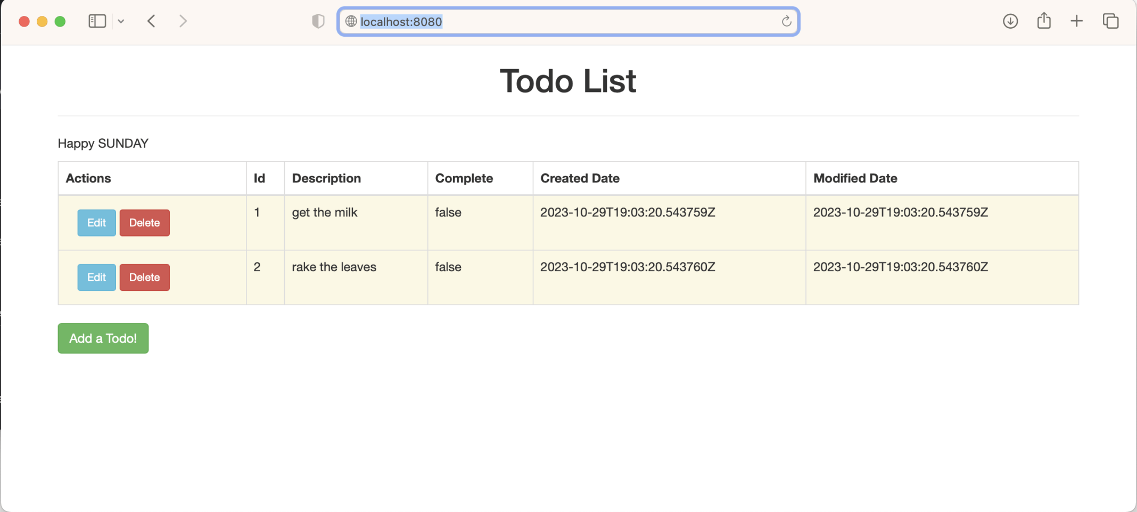Screen dimensions: 1137x512
Task: Go back with the browser back arrow
Action: click(152, 21)
